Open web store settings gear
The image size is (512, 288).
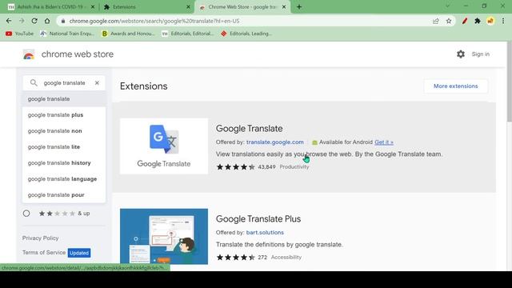(x=461, y=54)
